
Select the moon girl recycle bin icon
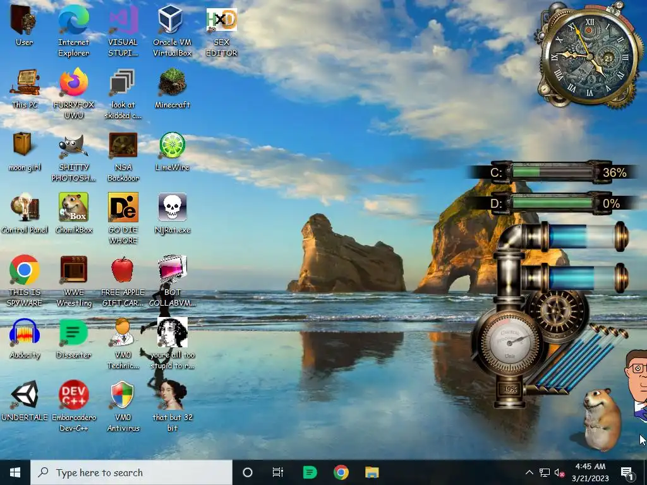click(25, 152)
